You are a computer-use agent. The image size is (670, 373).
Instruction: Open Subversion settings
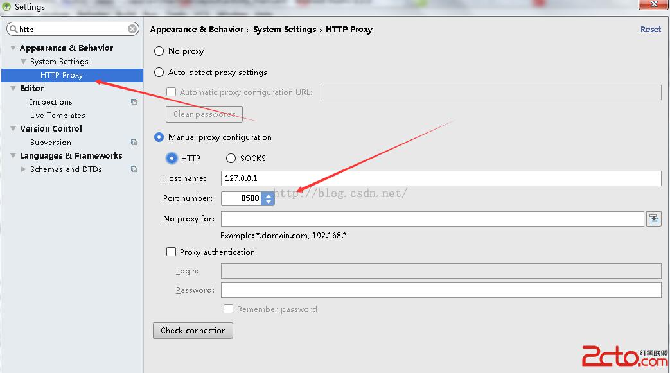pyautogui.click(x=50, y=143)
